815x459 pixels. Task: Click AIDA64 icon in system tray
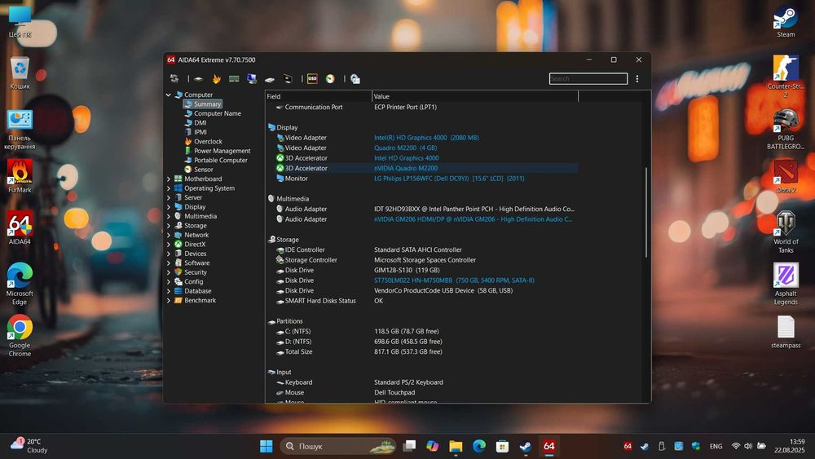(628, 446)
